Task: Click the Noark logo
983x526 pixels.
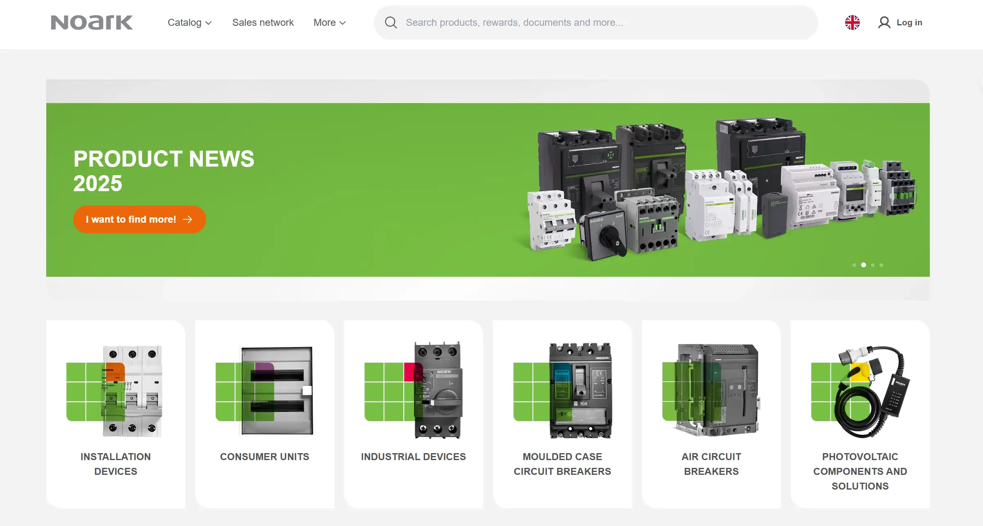Action: click(x=92, y=23)
